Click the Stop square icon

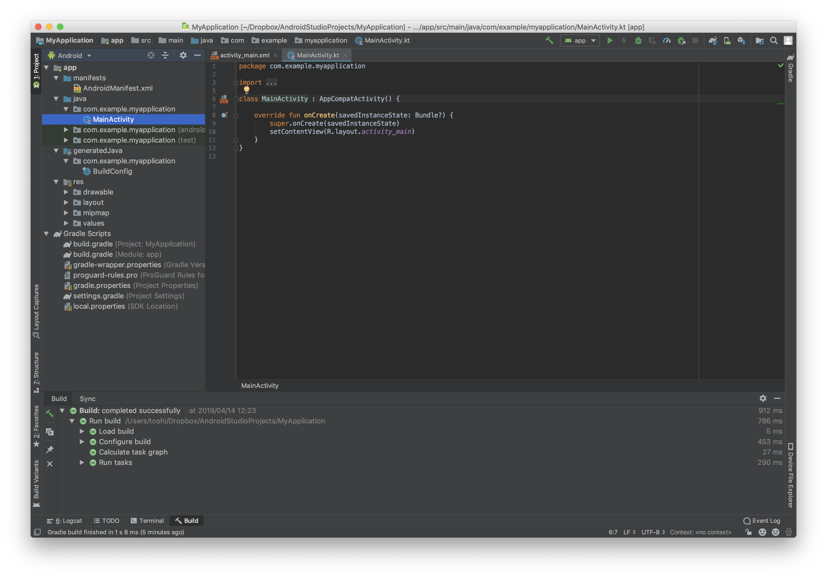(x=695, y=40)
